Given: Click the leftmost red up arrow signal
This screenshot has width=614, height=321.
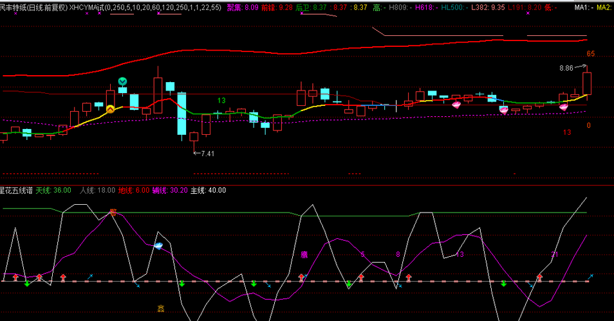Looking at the screenshot, I should click(x=15, y=277).
